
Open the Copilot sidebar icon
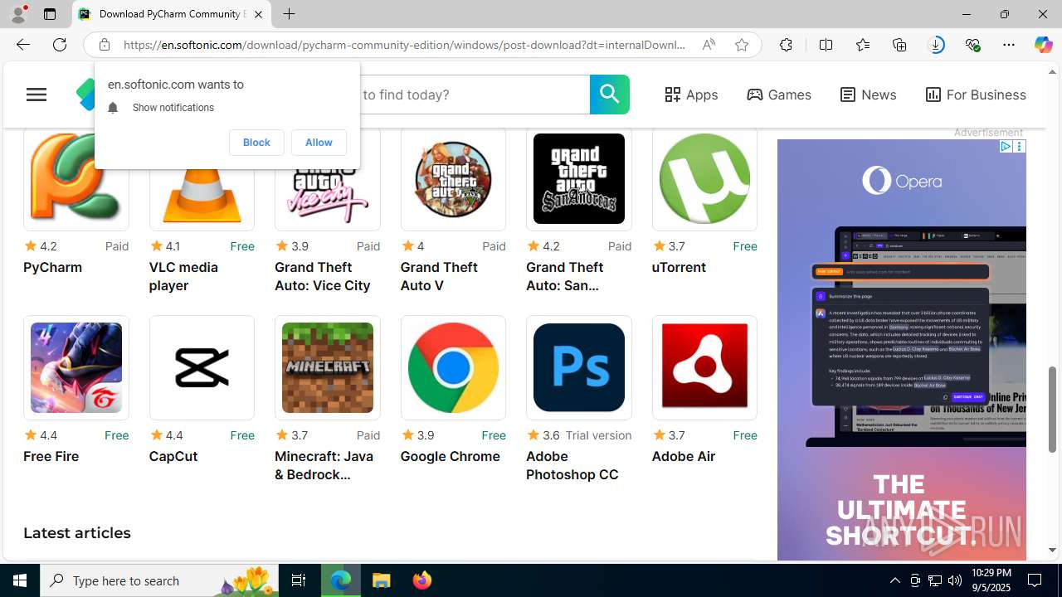pos(1043,45)
